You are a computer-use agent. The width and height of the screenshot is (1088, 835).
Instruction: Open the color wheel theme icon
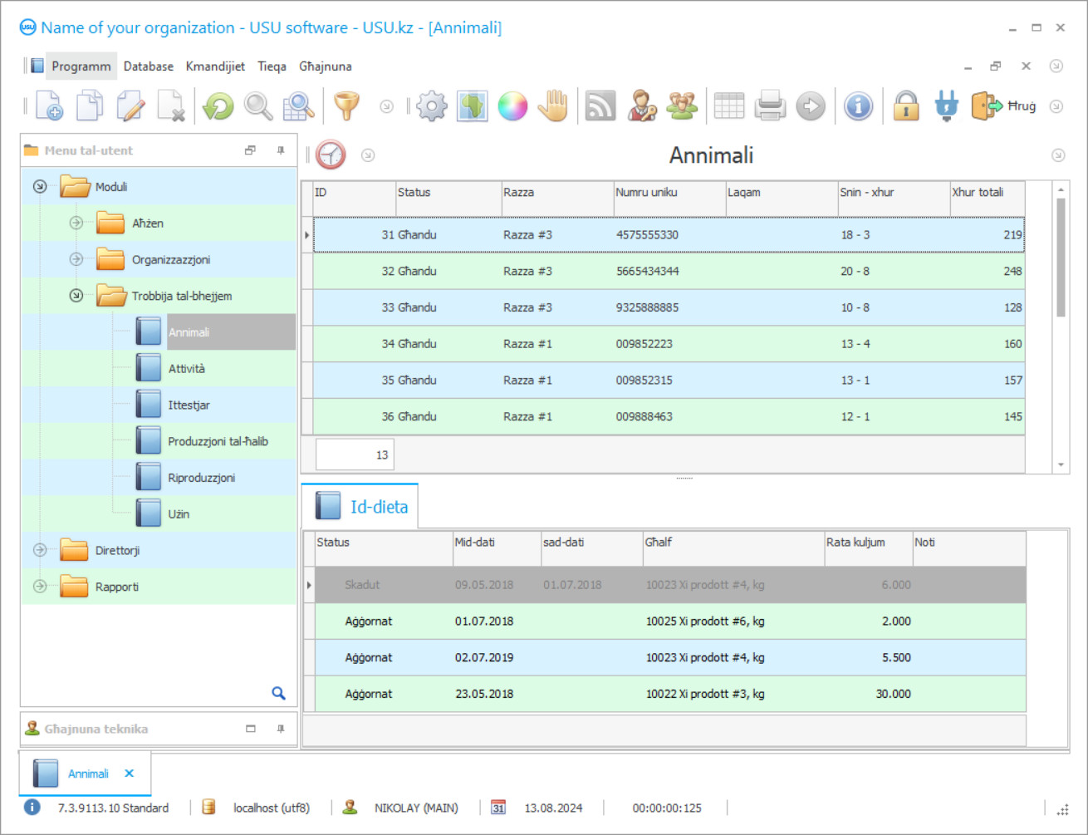pos(512,106)
